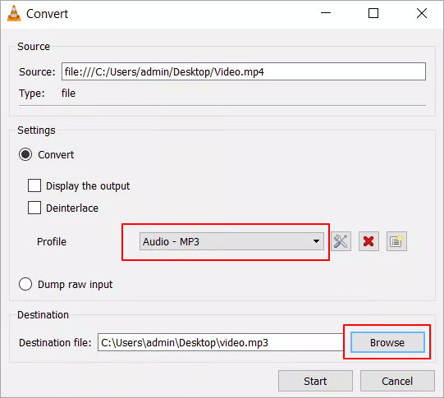Open the Audio - MP3 profile dropdown
The height and width of the screenshot is (398, 444).
[x=231, y=241]
